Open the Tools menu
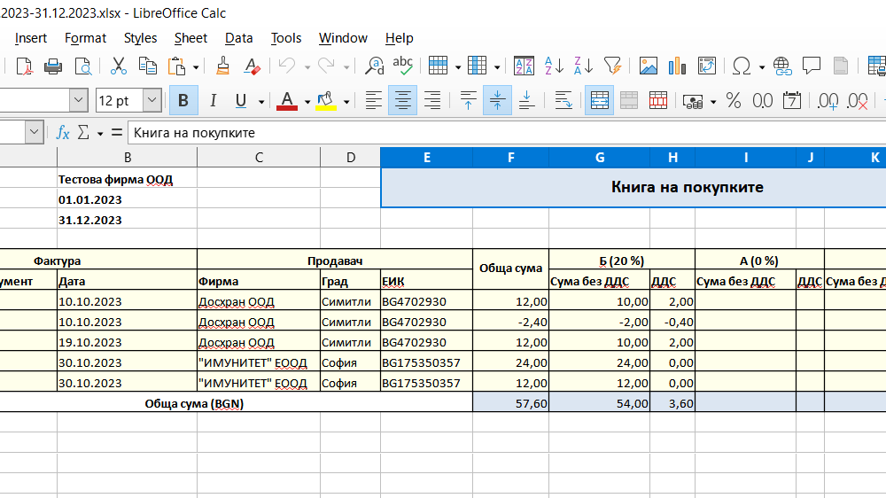The image size is (886, 498). (286, 38)
